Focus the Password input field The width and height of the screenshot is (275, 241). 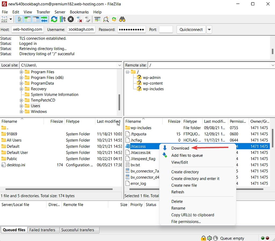[x=132, y=30]
